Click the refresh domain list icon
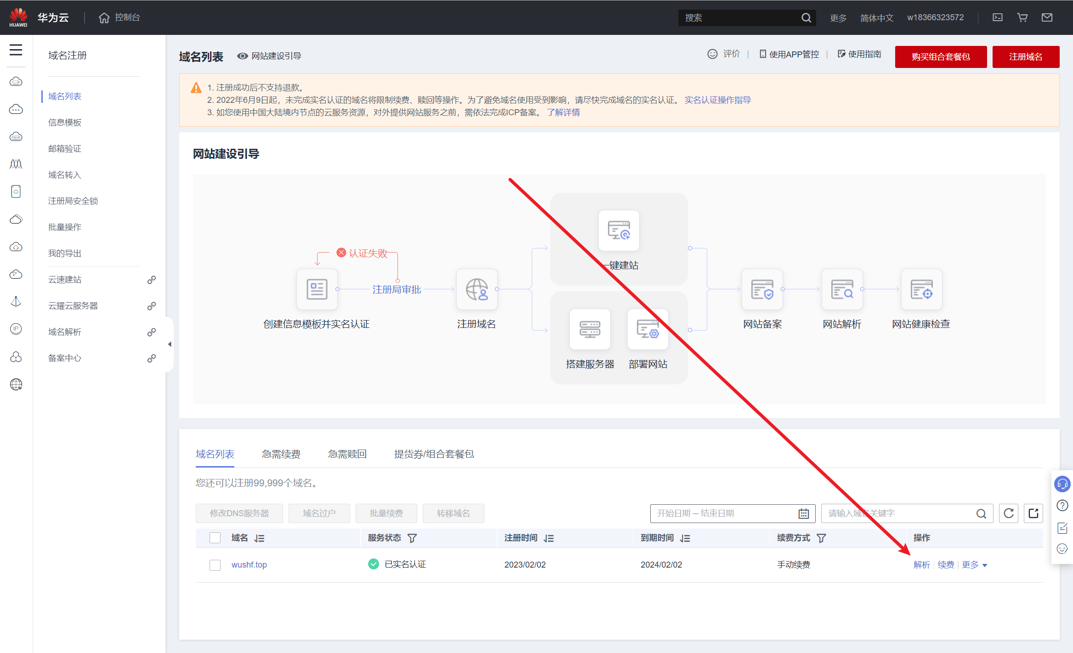 1008,513
